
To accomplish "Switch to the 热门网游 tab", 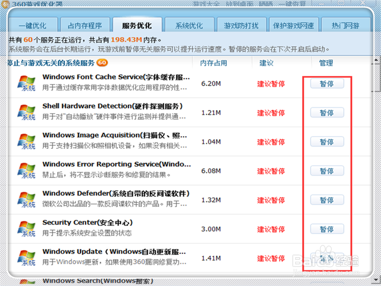I will click(346, 25).
